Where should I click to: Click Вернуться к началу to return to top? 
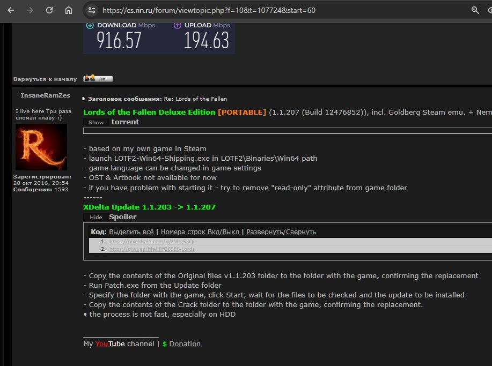click(45, 79)
